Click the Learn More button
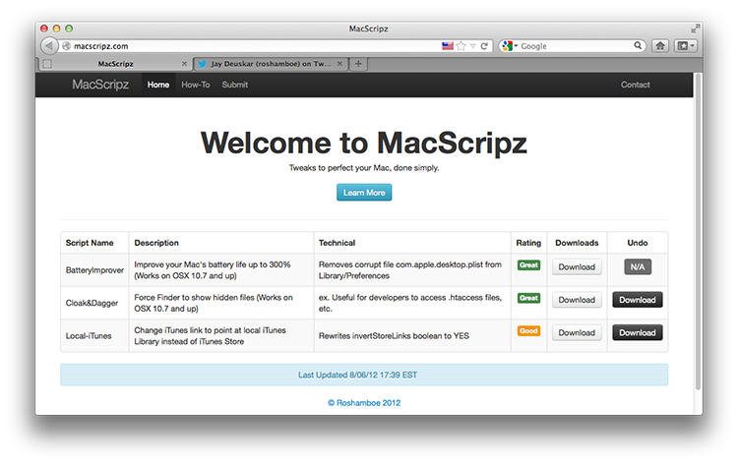This screenshot has height=464, width=738. (364, 193)
